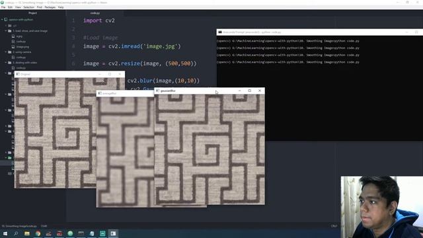Minimize the gaussianBlur window
Screen dimensions: 423x238
click(239, 91)
